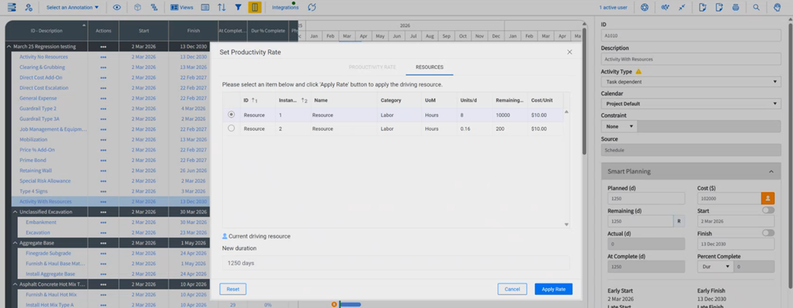
Task: Click the Apply Rate button
Action: (553, 289)
